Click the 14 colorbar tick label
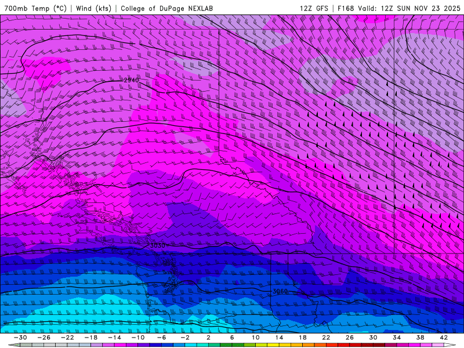This screenshot has width=464, height=348. click(279, 338)
